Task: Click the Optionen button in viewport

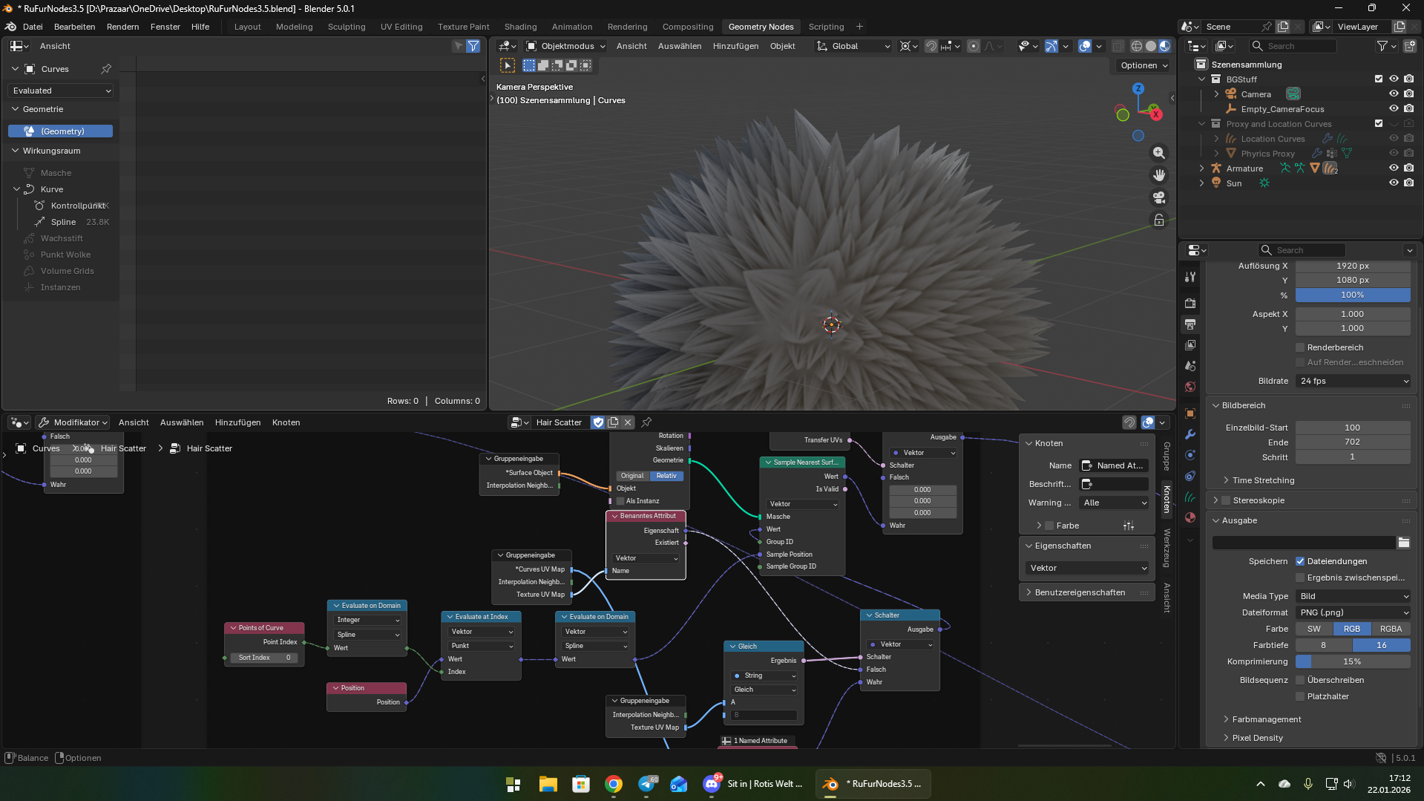Action: [x=1144, y=65]
